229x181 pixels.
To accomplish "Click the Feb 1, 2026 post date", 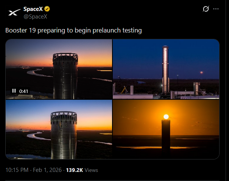I will click(48, 170).
